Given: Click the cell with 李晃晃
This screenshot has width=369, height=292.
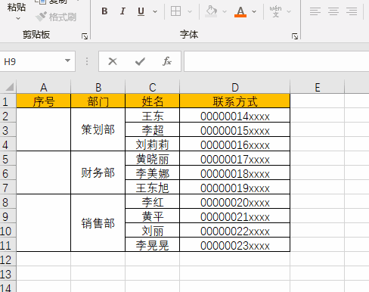Looking at the screenshot, I should [153, 244].
